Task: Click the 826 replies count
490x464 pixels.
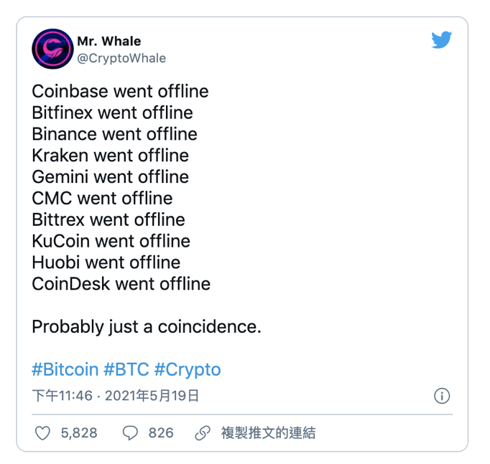Action: [x=161, y=433]
